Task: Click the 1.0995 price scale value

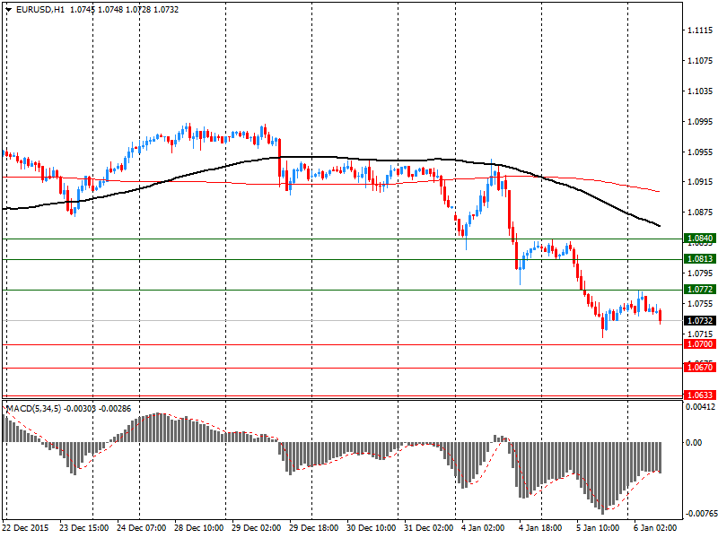Action: [x=700, y=122]
